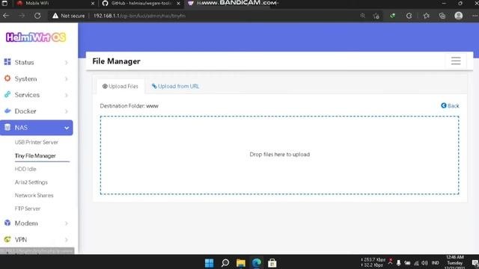Expand the VPN menu chevron
The width and height of the screenshot is (479, 269).
[x=67, y=240]
